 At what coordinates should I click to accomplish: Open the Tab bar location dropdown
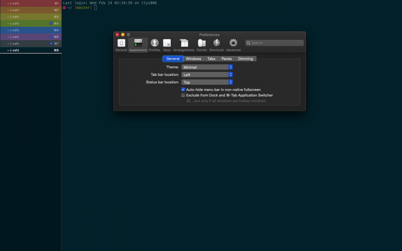(207, 74)
